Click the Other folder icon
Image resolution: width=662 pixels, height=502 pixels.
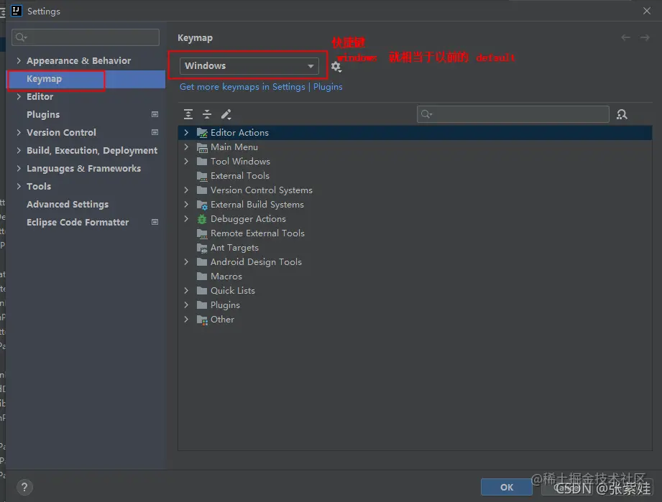tap(202, 320)
